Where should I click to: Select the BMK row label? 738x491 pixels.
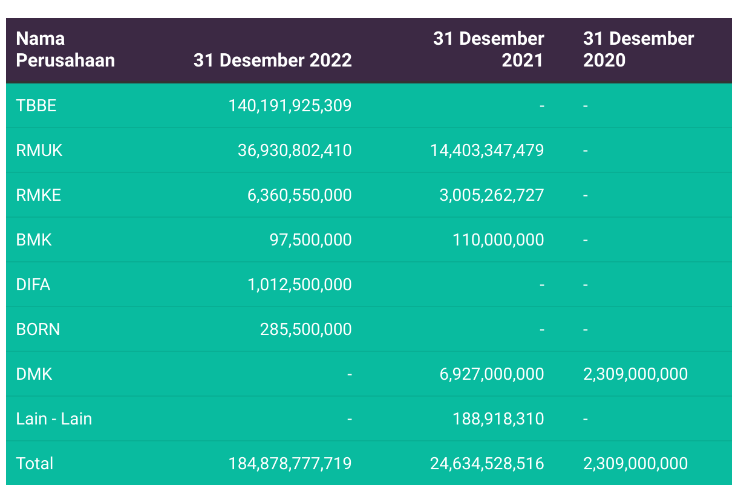tap(34, 240)
